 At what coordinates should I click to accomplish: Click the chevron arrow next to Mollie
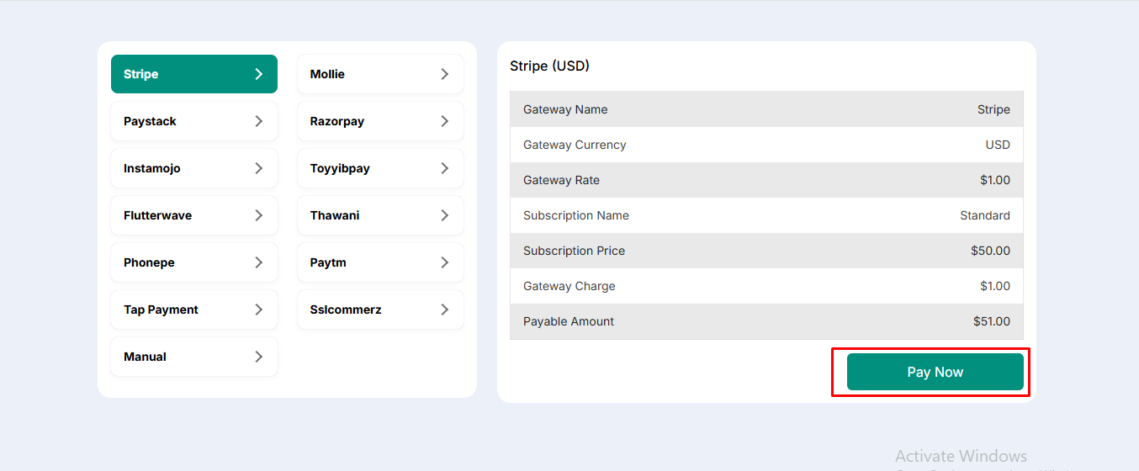pos(445,74)
